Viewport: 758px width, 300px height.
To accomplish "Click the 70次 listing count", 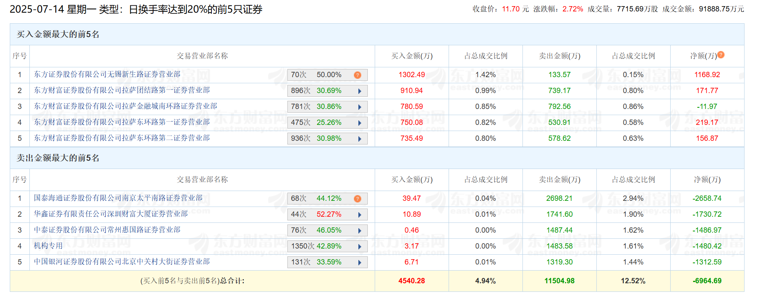I will (x=298, y=75).
